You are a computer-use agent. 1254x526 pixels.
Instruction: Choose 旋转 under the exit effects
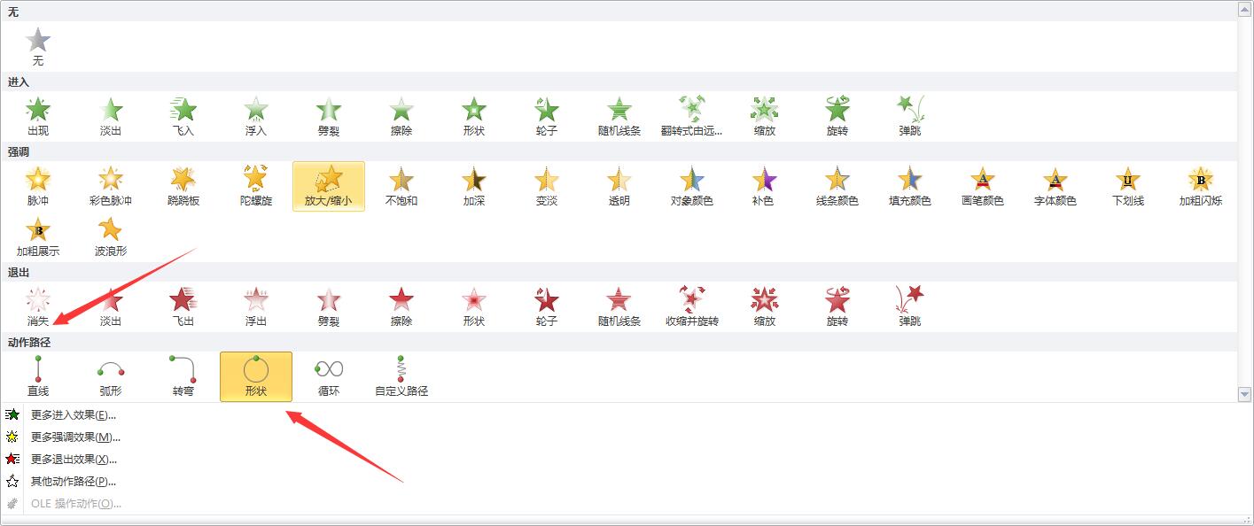(837, 306)
